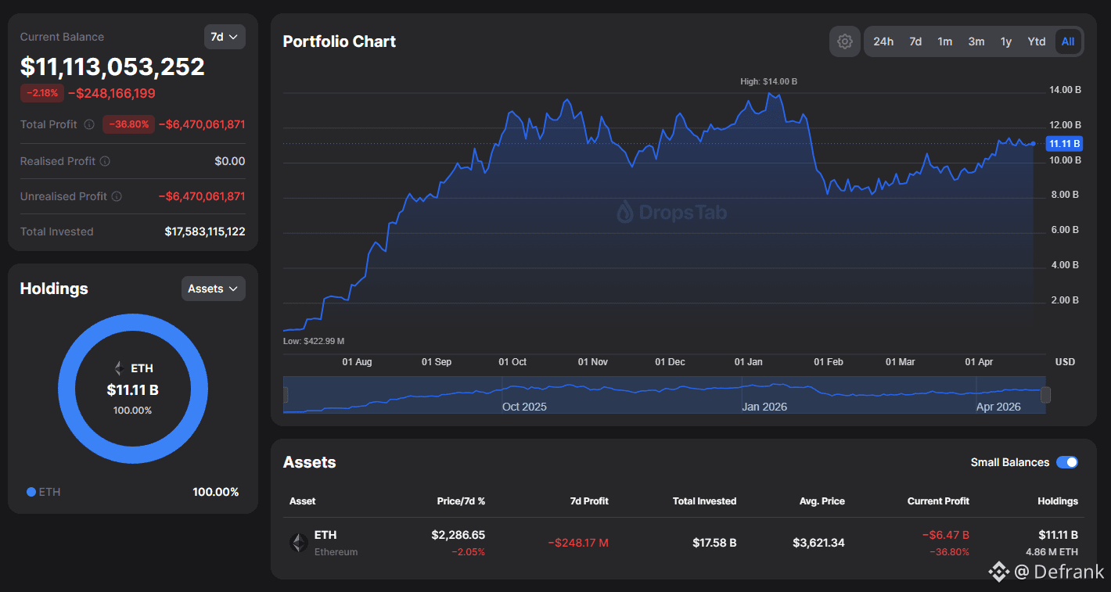This screenshot has height=592, width=1111.
Task: Click ETH icon inside donut chart
Action: tap(119, 368)
